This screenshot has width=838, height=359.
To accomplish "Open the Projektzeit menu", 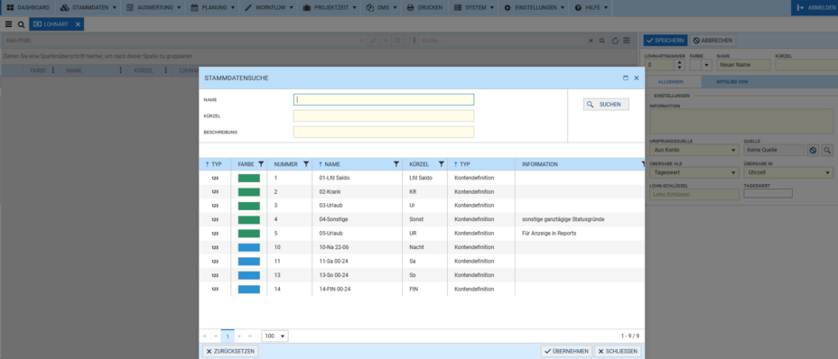I will [x=329, y=8].
